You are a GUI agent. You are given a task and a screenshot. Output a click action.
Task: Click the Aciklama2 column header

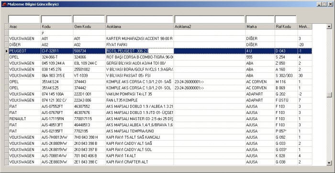click(x=210, y=27)
